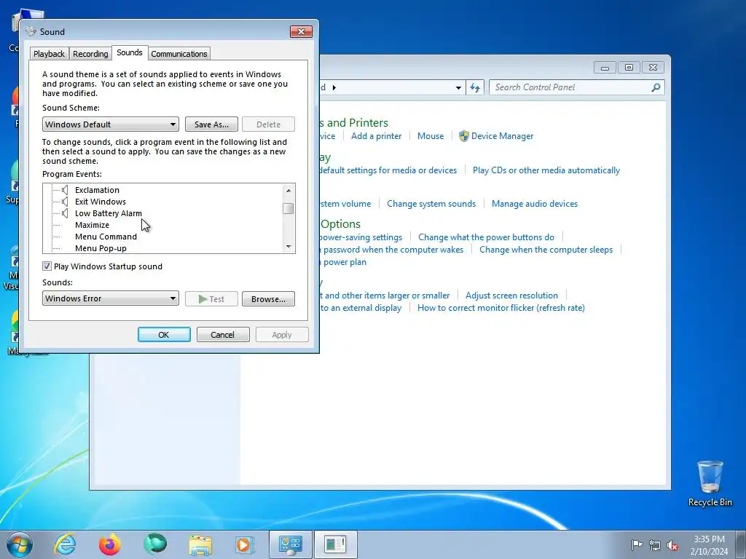Open the Control Panel address history dropdown
Screen dimensions: 746x559
(458, 87)
